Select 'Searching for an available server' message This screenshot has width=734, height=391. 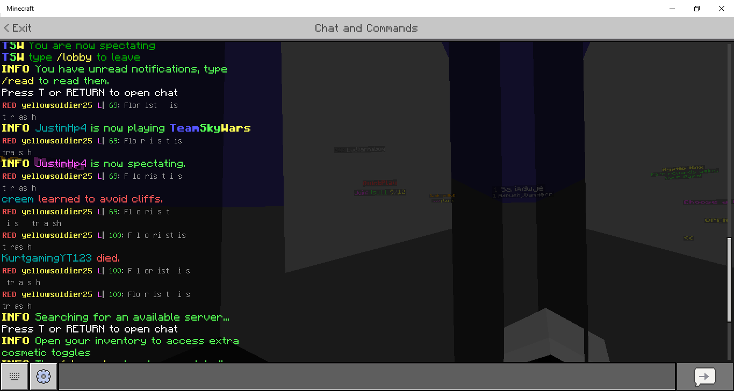(116, 317)
